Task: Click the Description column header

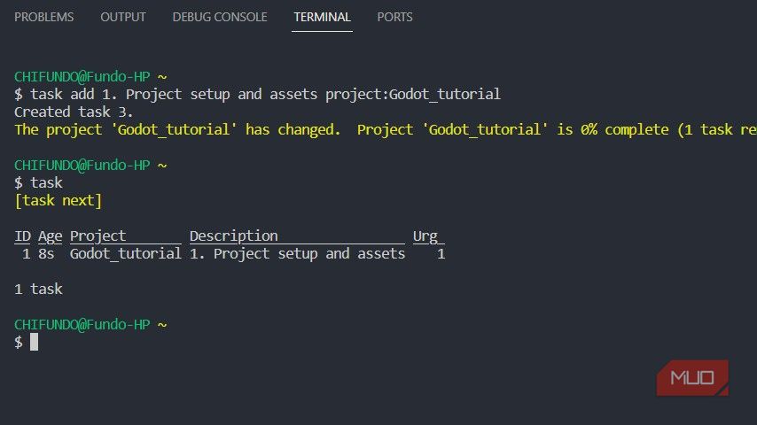Action: [x=233, y=236]
